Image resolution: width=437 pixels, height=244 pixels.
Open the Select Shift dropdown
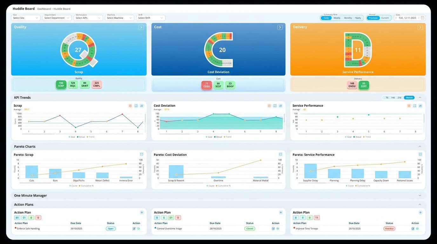[151, 18]
